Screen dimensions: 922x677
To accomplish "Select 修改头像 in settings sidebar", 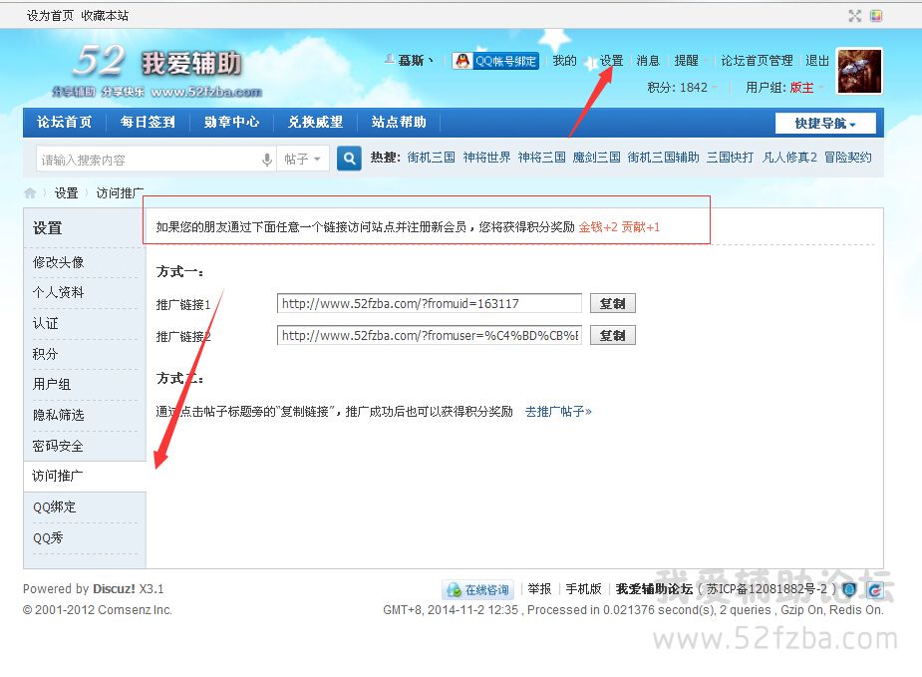I will 58,262.
